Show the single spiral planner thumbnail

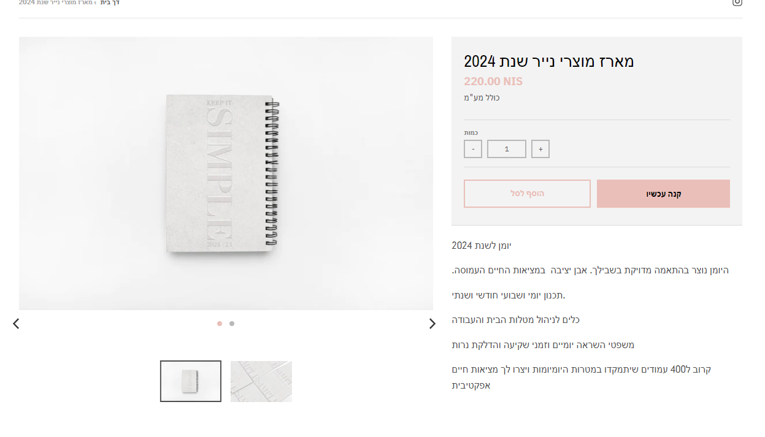(191, 381)
